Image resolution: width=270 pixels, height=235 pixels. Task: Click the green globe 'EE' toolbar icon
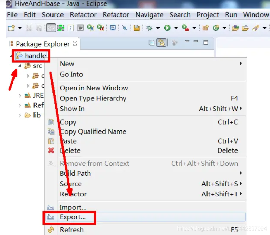(x=100, y=28)
